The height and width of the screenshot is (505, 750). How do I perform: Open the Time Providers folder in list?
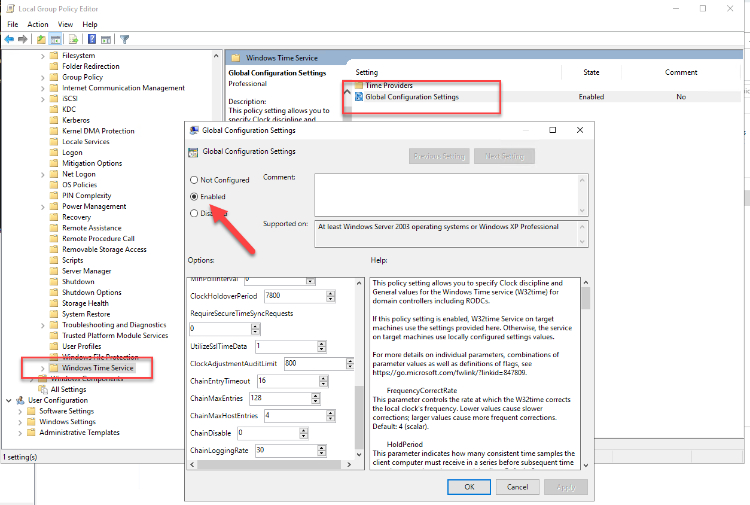(389, 86)
